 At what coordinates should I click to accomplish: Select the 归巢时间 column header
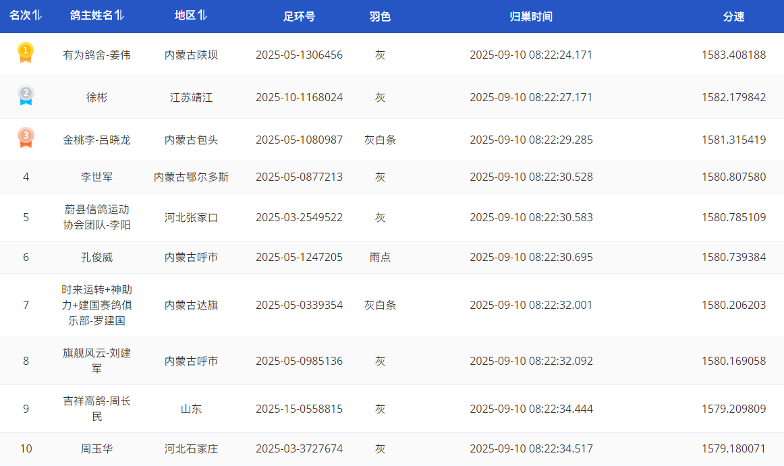[x=531, y=17]
